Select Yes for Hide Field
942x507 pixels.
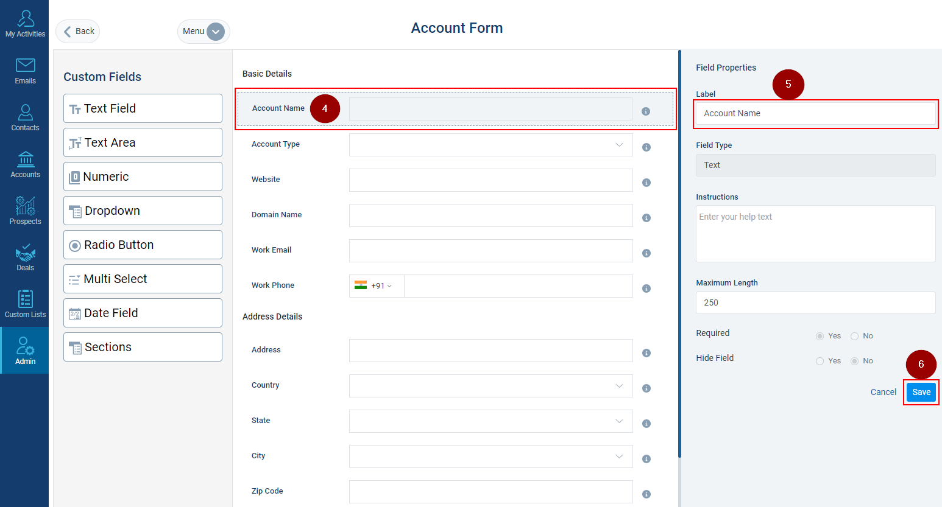pyautogui.click(x=820, y=361)
